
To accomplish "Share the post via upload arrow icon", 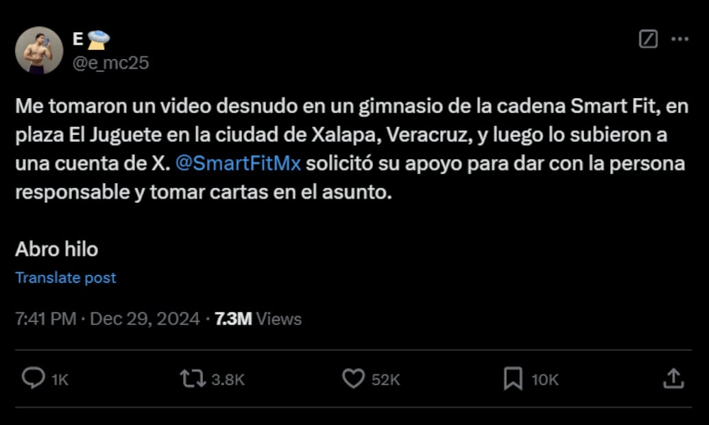I will pyautogui.click(x=673, y=378).
